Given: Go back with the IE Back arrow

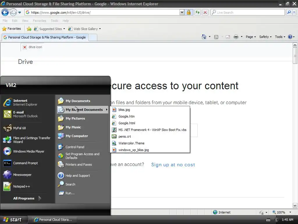Looking at the screenshot, I should (x=5, y=12).
